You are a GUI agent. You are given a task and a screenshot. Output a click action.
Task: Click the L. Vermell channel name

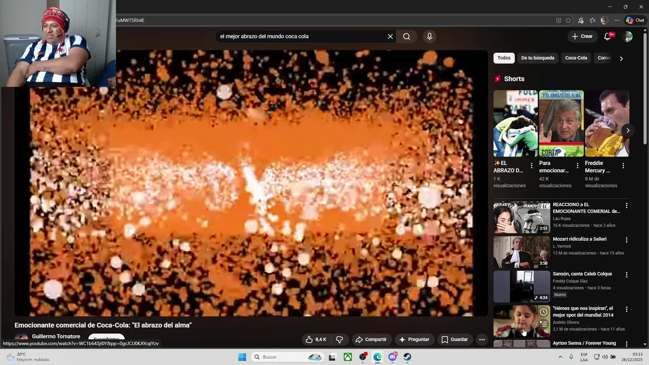[562, 246]
